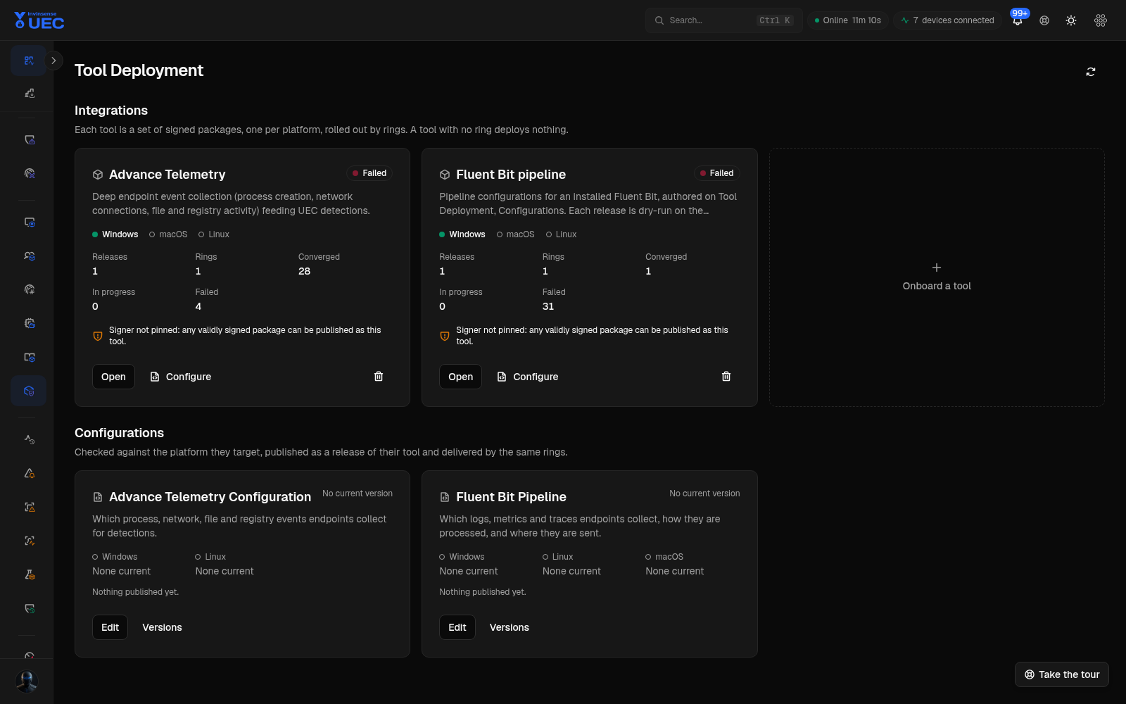1126x704 pixels.
Task: Open the activity history sidebar icon
Action: (30, 439)
